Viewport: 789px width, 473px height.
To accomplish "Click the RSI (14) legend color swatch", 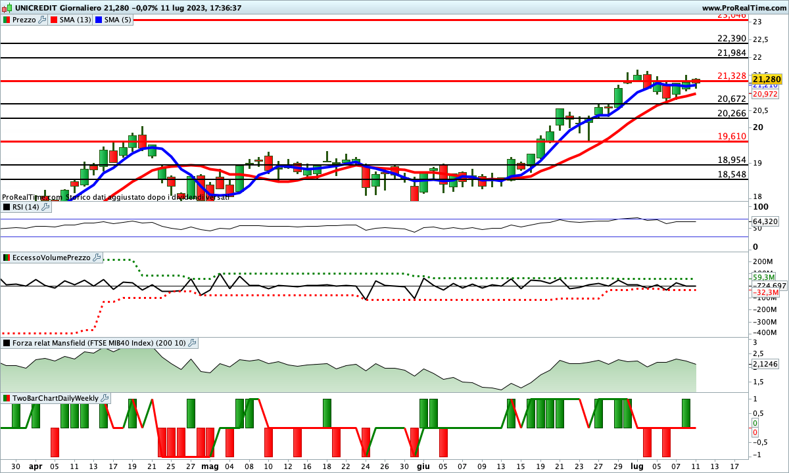I will coord(7,207).
